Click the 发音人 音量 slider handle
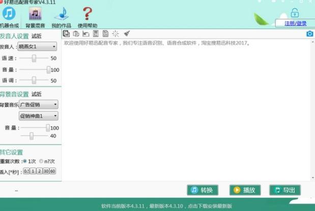Viewport: 315px width, 211px height. pyautogui.click(x=48, y=70)
